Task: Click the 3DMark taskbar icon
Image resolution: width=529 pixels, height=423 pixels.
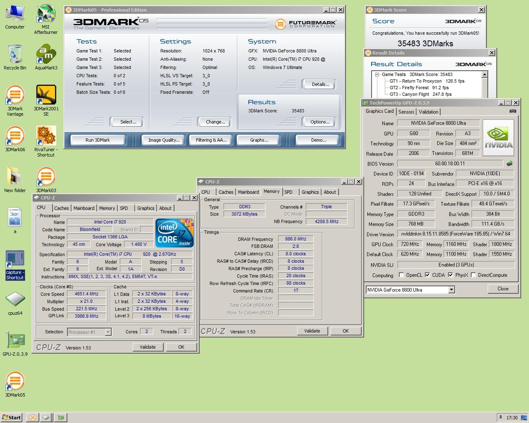Action: 33,418
